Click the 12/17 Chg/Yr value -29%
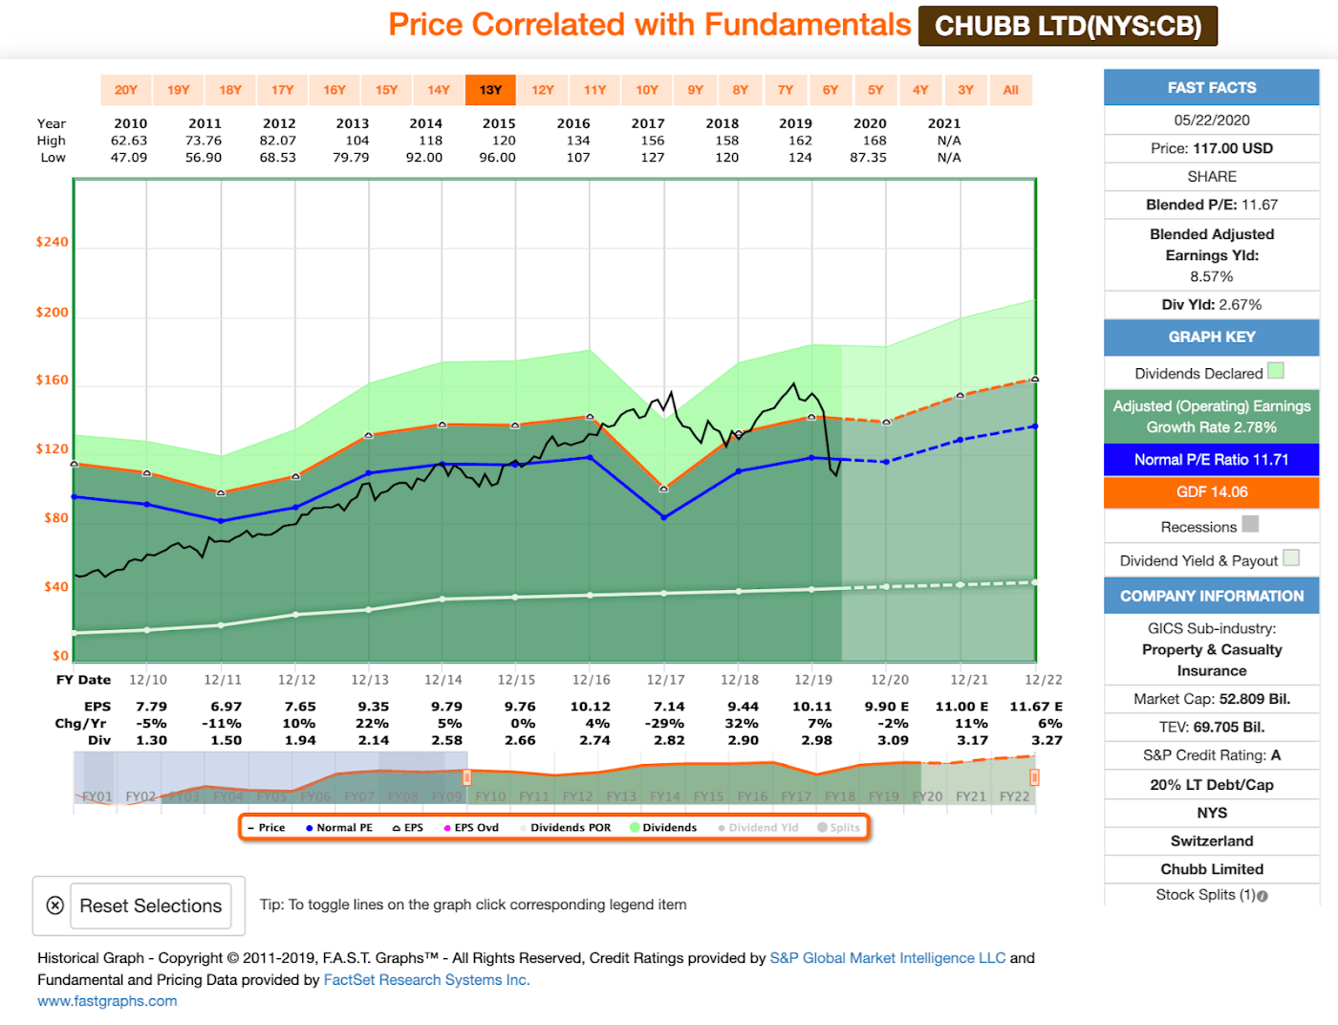The height and width of the screenshot is (1025, 1338). click(x=664, y=724)
